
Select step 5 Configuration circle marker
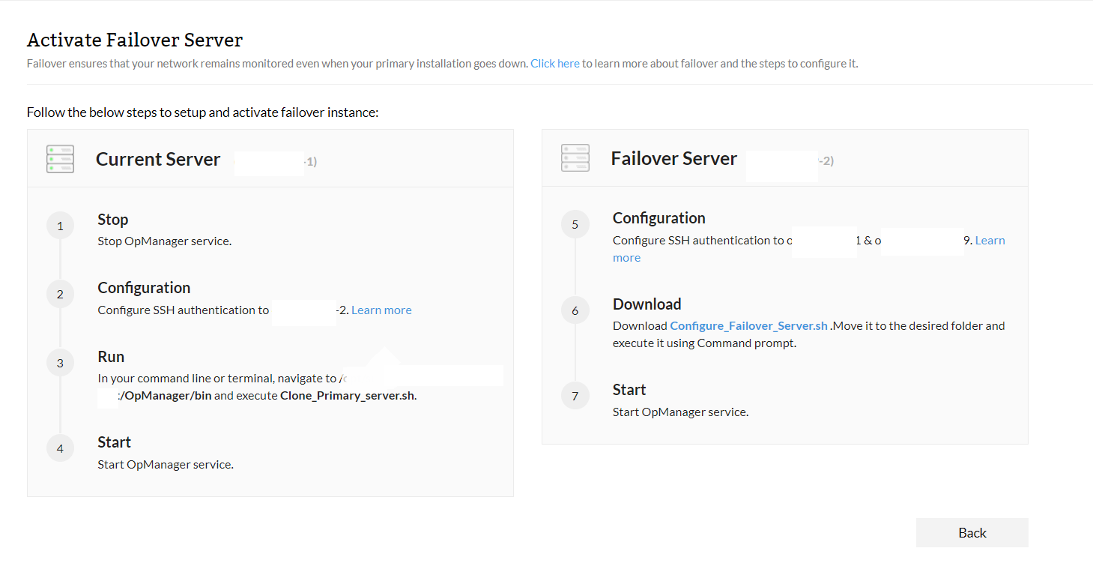(x=575, y=224)
